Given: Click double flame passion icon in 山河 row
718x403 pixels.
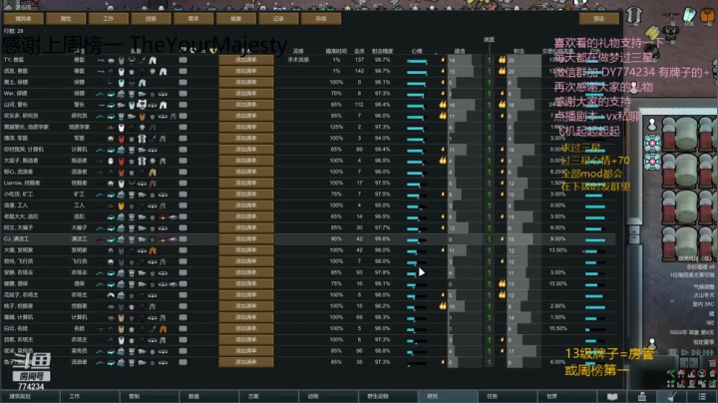Looking at the screenshot, I should tap(443, 105).
